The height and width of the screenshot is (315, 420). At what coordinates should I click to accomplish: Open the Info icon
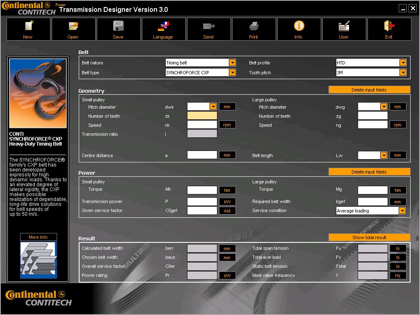point(299,29)
